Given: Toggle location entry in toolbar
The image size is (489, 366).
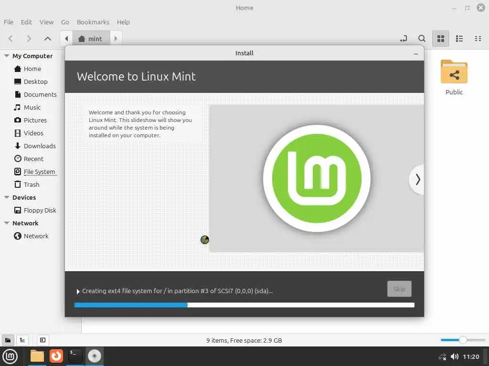Looking at the screenshot, I should pyautogui.click(x=404, y=39).
